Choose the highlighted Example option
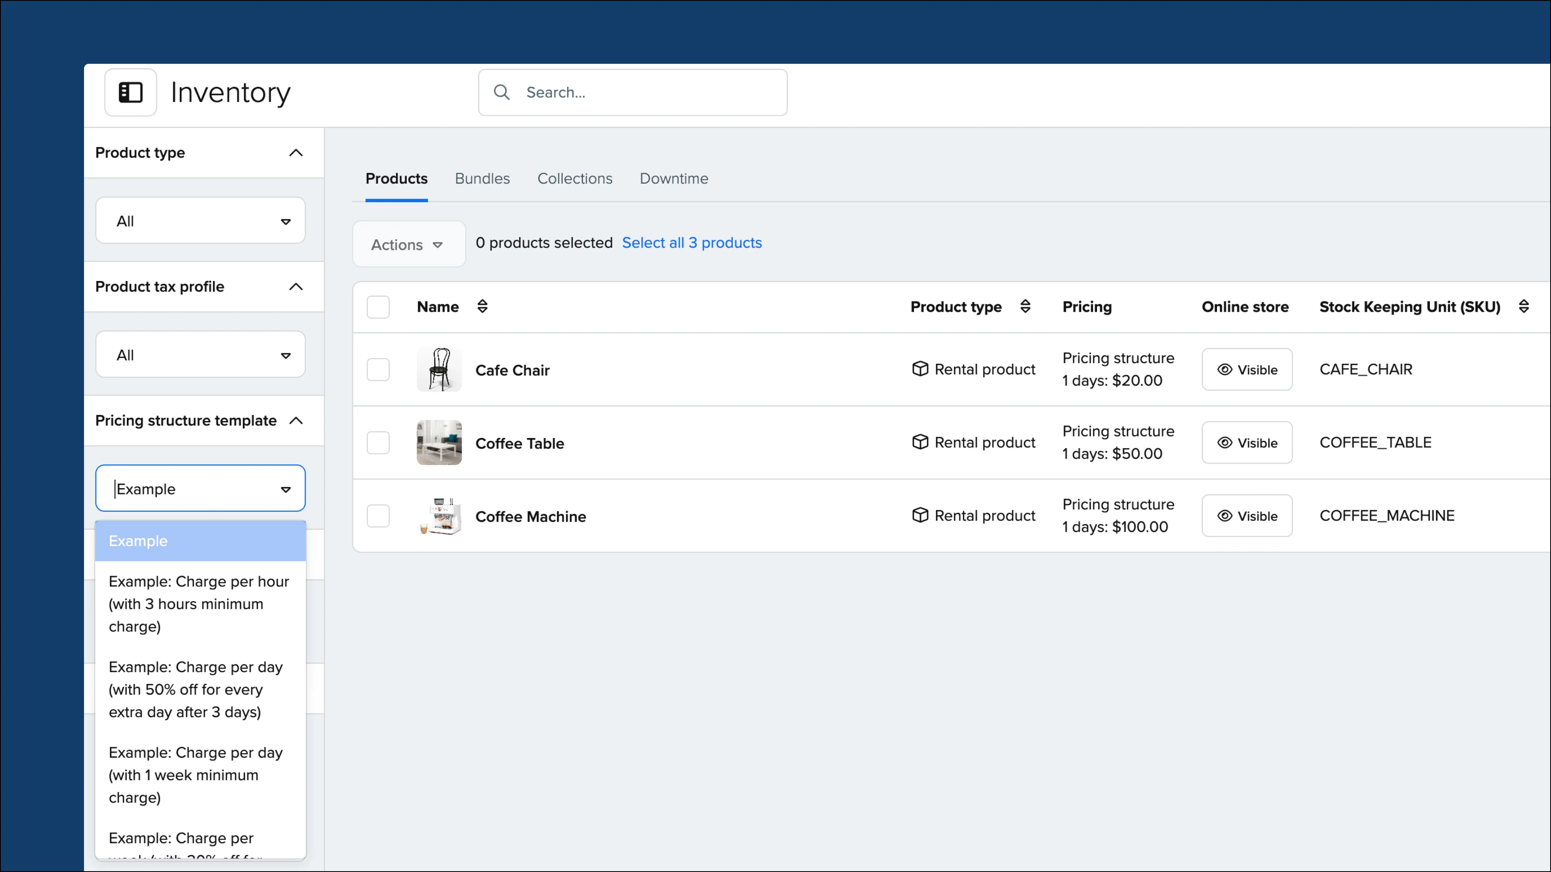Image resolution: width=1551 pixels, height=872 pixels. tap(200, 541)
